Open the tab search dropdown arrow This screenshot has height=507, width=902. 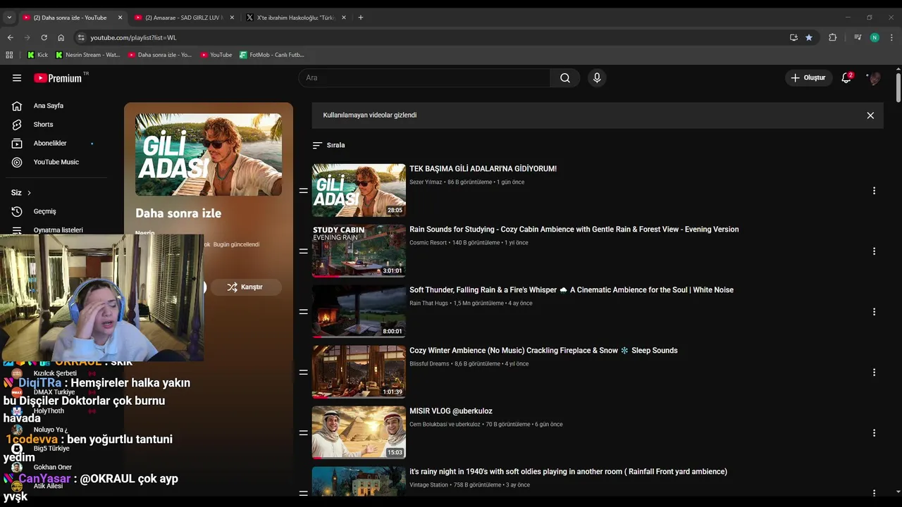point(9,18)
